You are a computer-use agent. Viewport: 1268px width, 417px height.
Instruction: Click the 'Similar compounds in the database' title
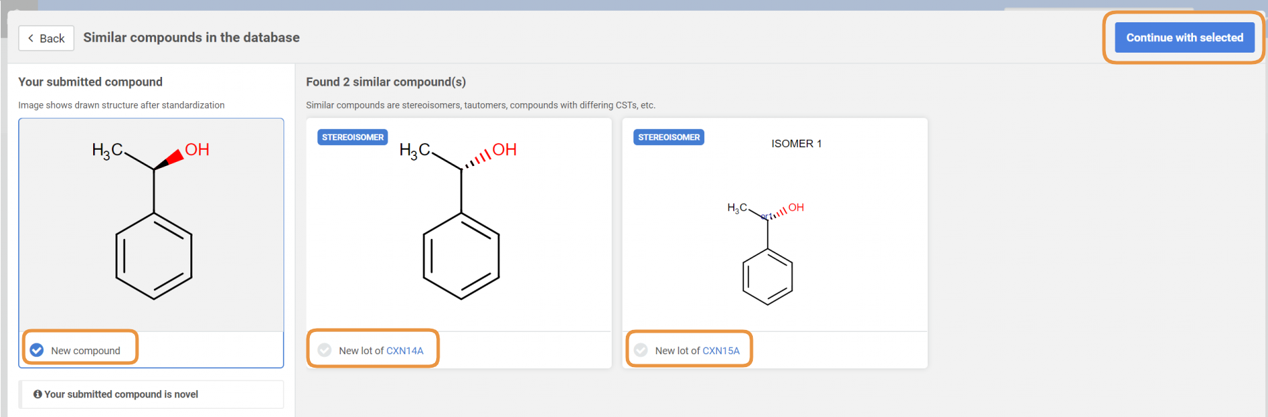[191, 38]
